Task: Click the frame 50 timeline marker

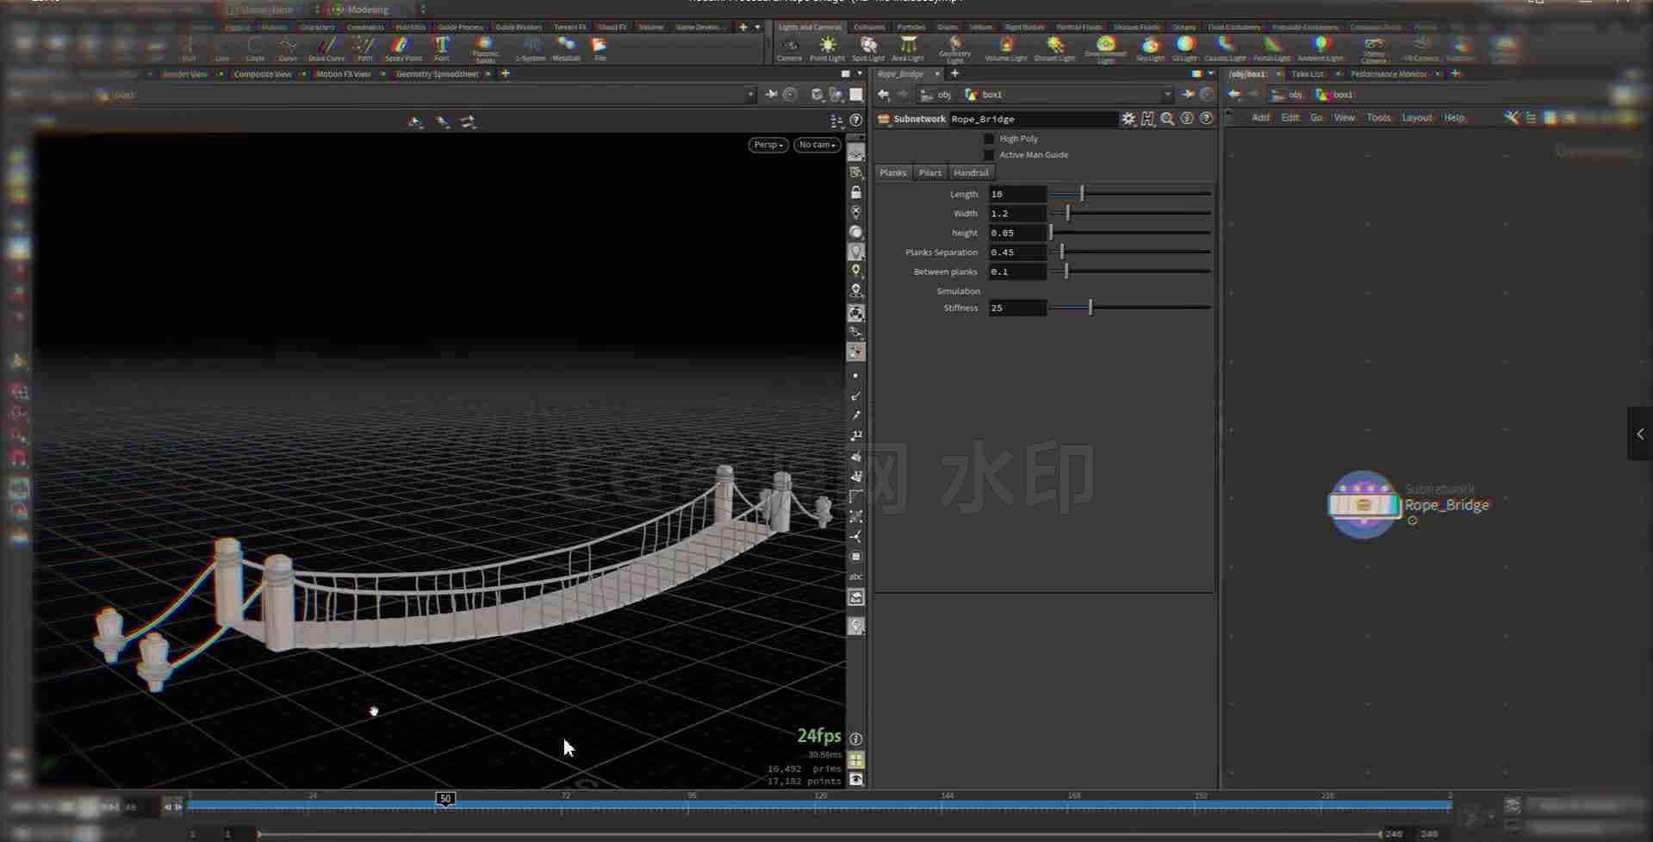Action: pos(445,798)
